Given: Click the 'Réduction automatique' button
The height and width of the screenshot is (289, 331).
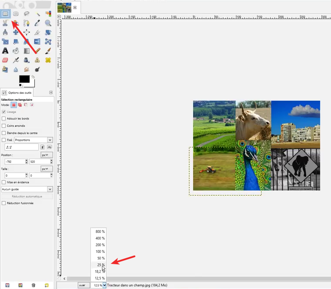Looking at the screenshot, I should [27, 196].
